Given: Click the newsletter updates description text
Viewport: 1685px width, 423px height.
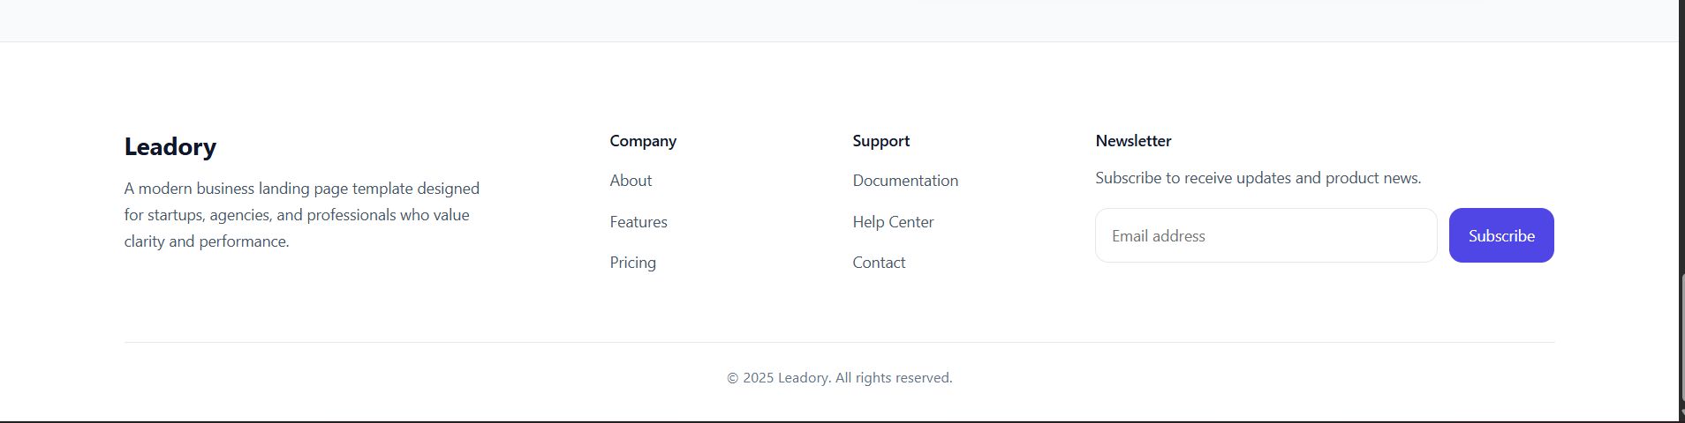Looking at the screenshot, I should (1258, 178).
